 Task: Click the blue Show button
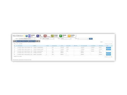click(91, 39)
